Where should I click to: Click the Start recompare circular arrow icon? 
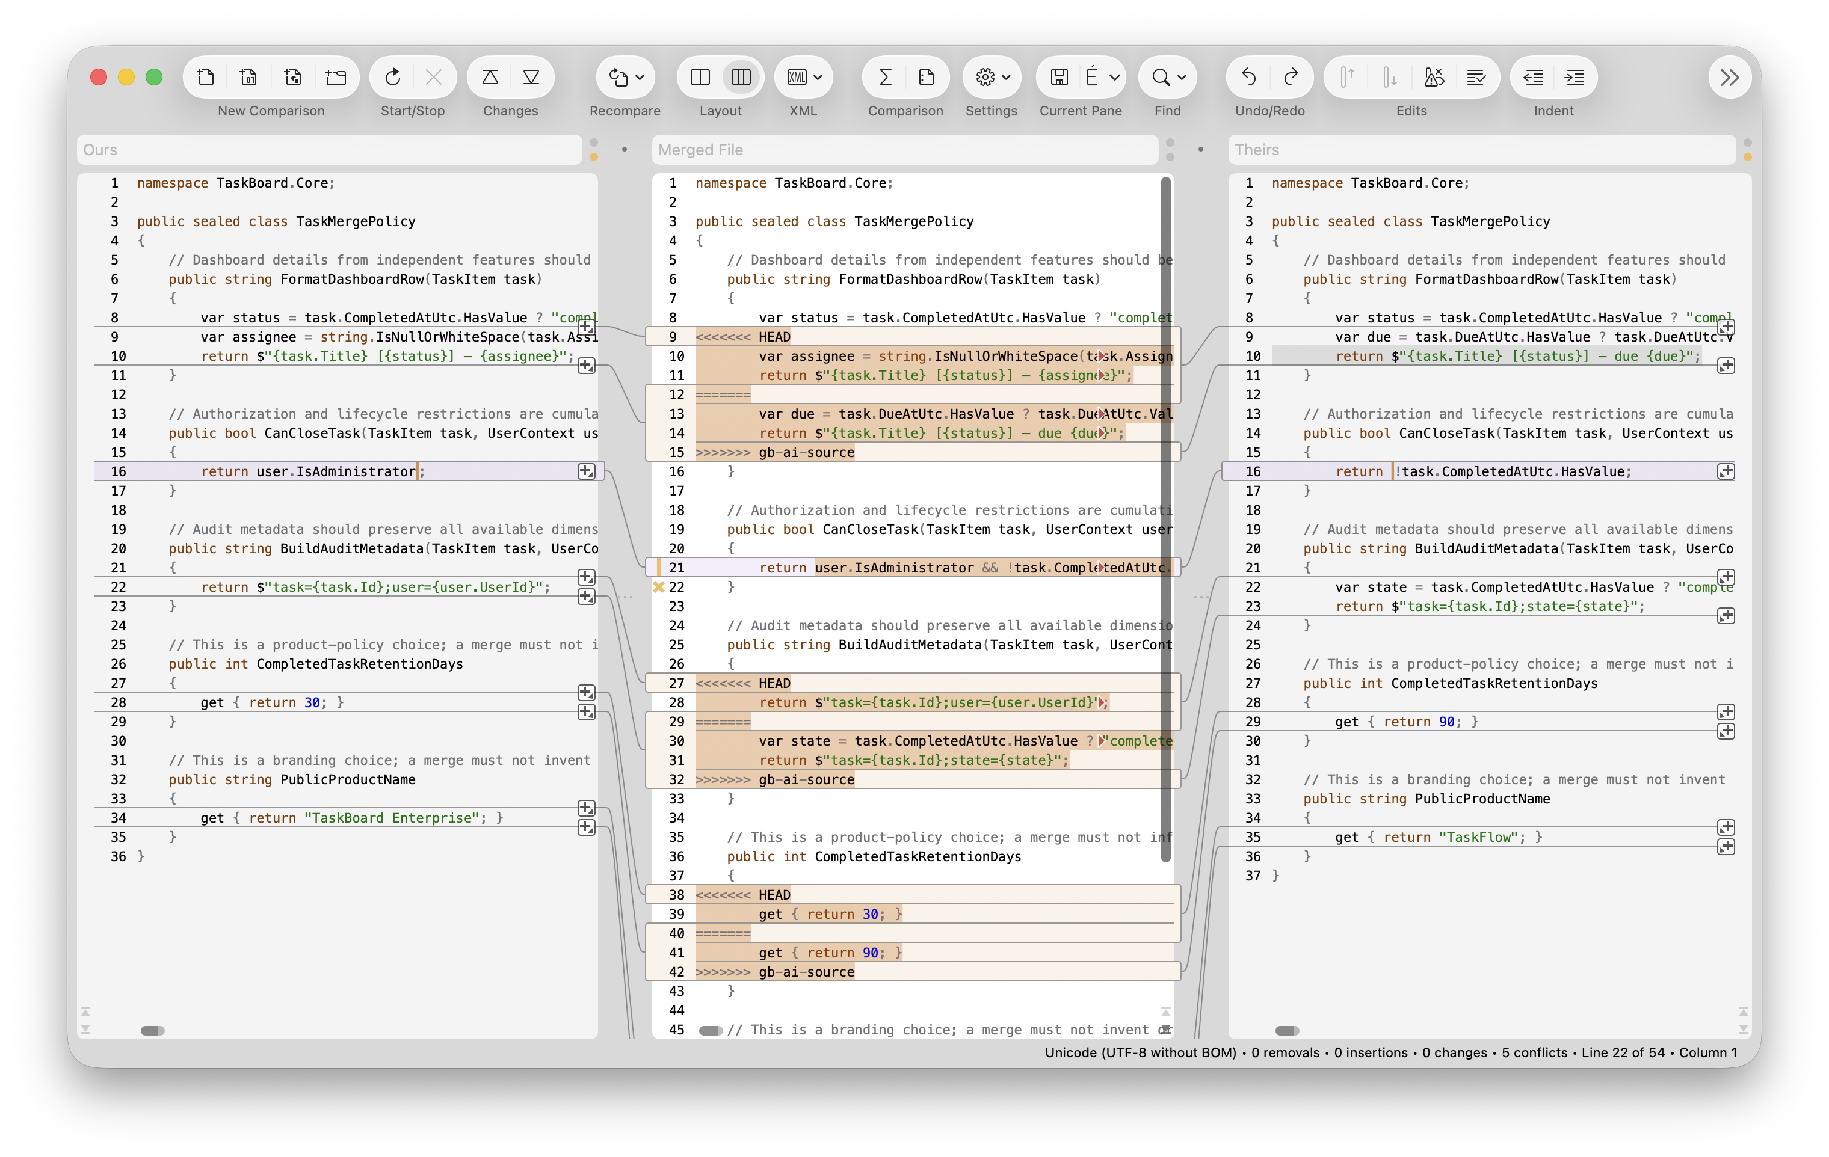pos(393,77)
